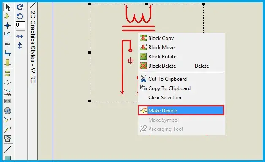Click the Rotate Anti-Clockwise icon
The image size is (265, 162).
(20, 16)
